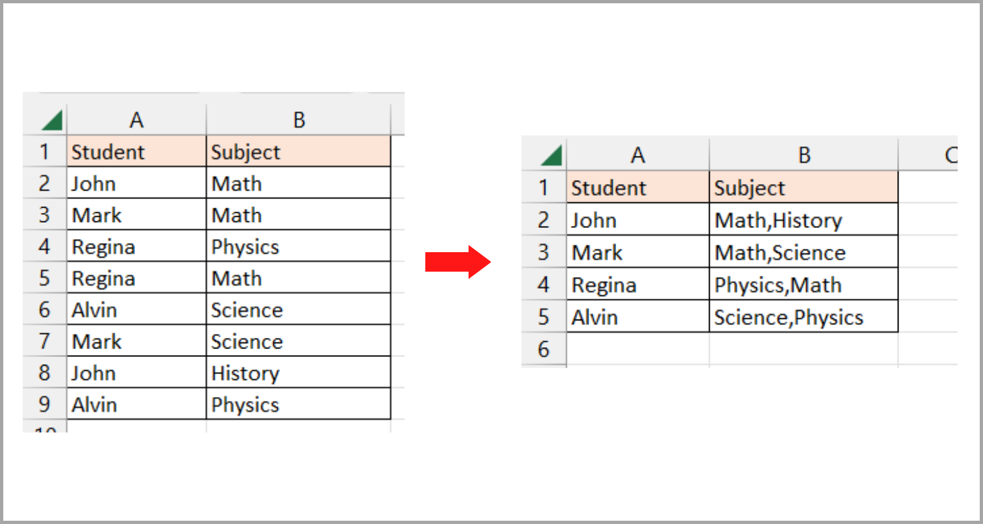Select the Mark cell in row 7

coord(136,341)
